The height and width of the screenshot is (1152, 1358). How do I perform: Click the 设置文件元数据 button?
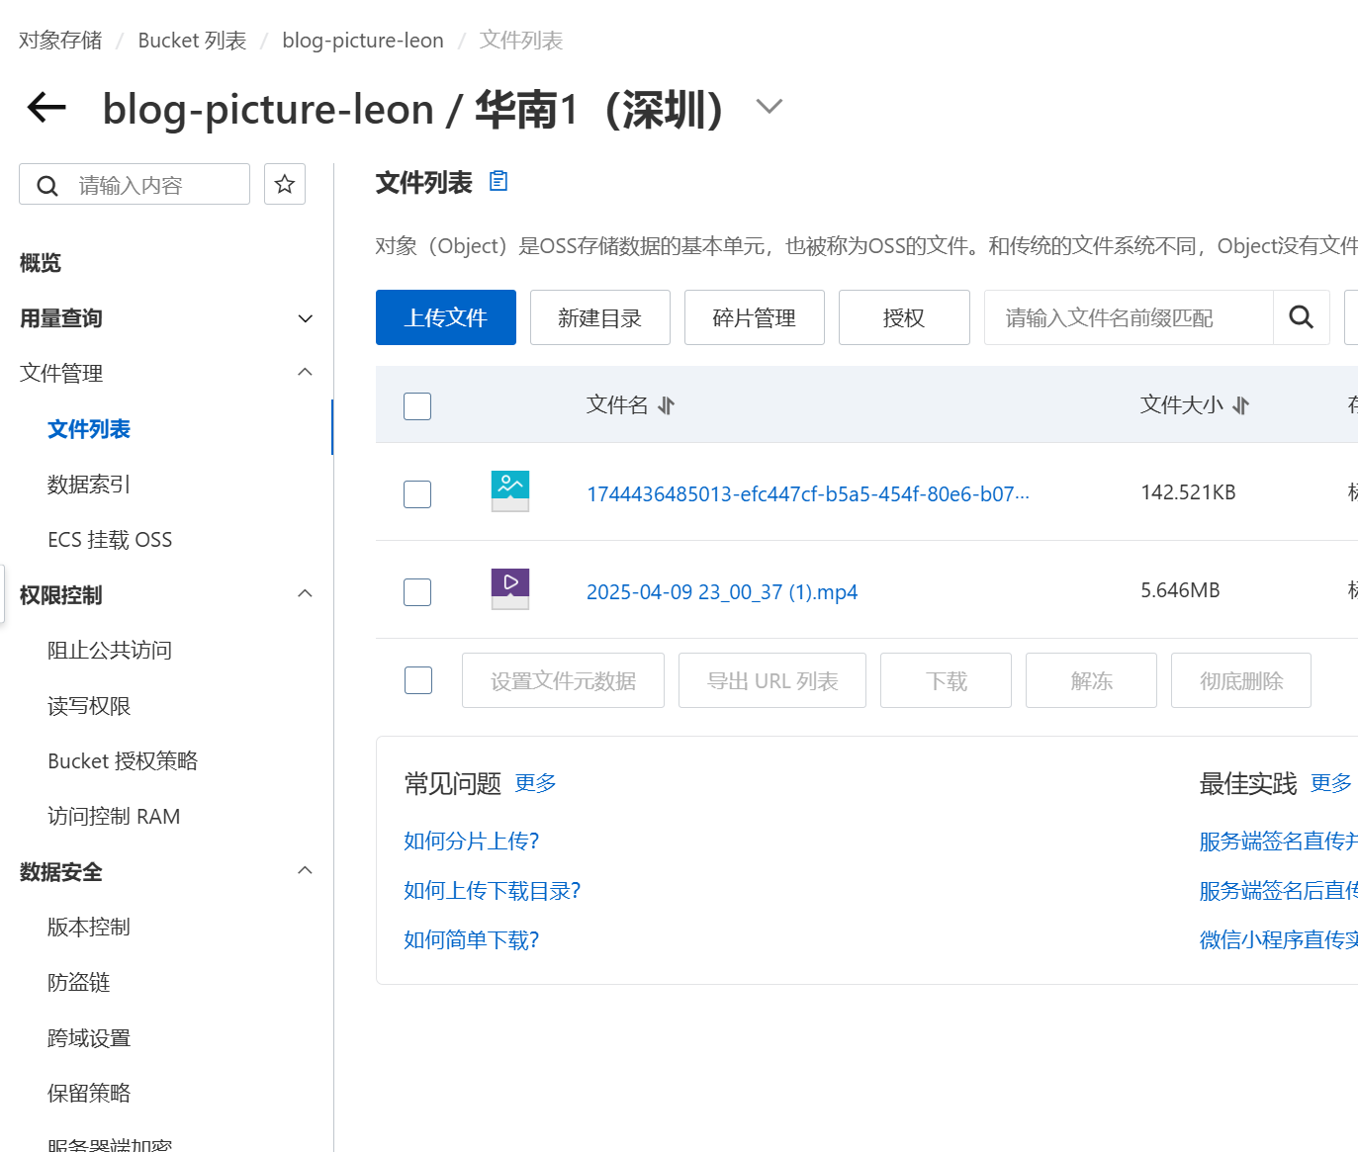(x=563, y=680)
